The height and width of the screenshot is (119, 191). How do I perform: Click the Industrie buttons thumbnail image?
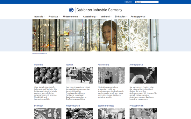click(x=48, y=76)
